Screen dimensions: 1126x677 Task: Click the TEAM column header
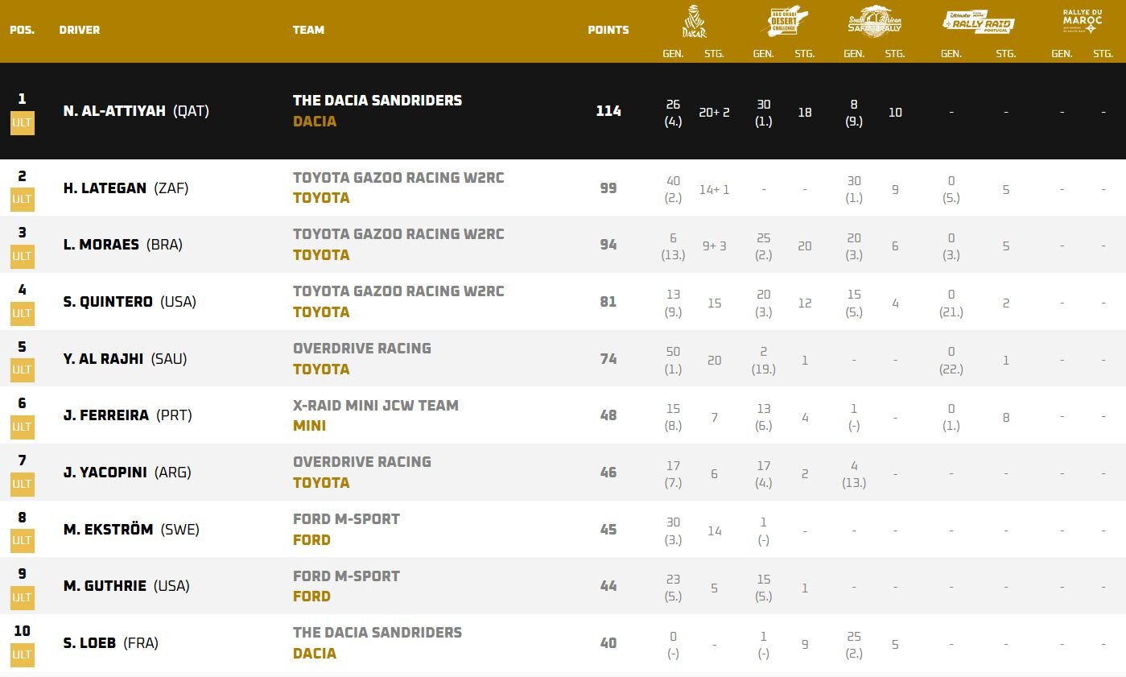click(308, 30)
